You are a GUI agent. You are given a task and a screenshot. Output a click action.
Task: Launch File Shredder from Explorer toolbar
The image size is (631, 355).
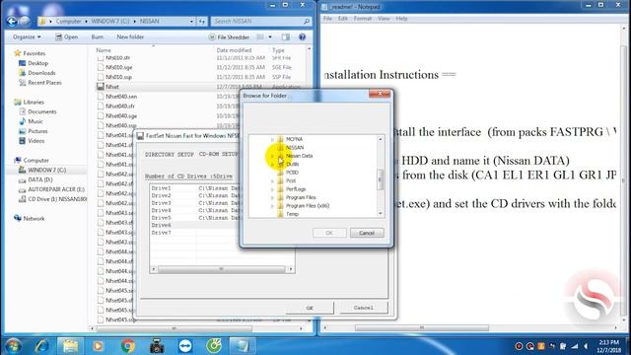(x=229, y=37)
